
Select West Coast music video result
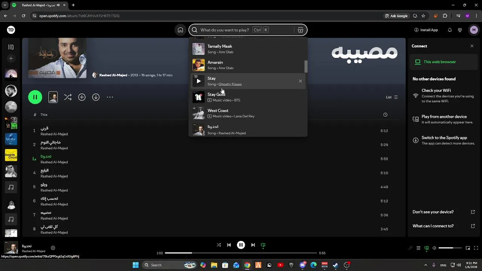[248, 113]
